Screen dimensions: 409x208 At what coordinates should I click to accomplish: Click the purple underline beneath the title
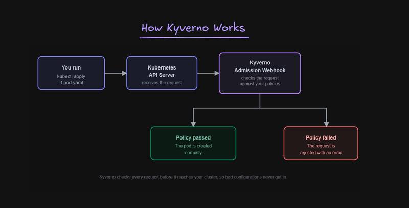[194, 37]
